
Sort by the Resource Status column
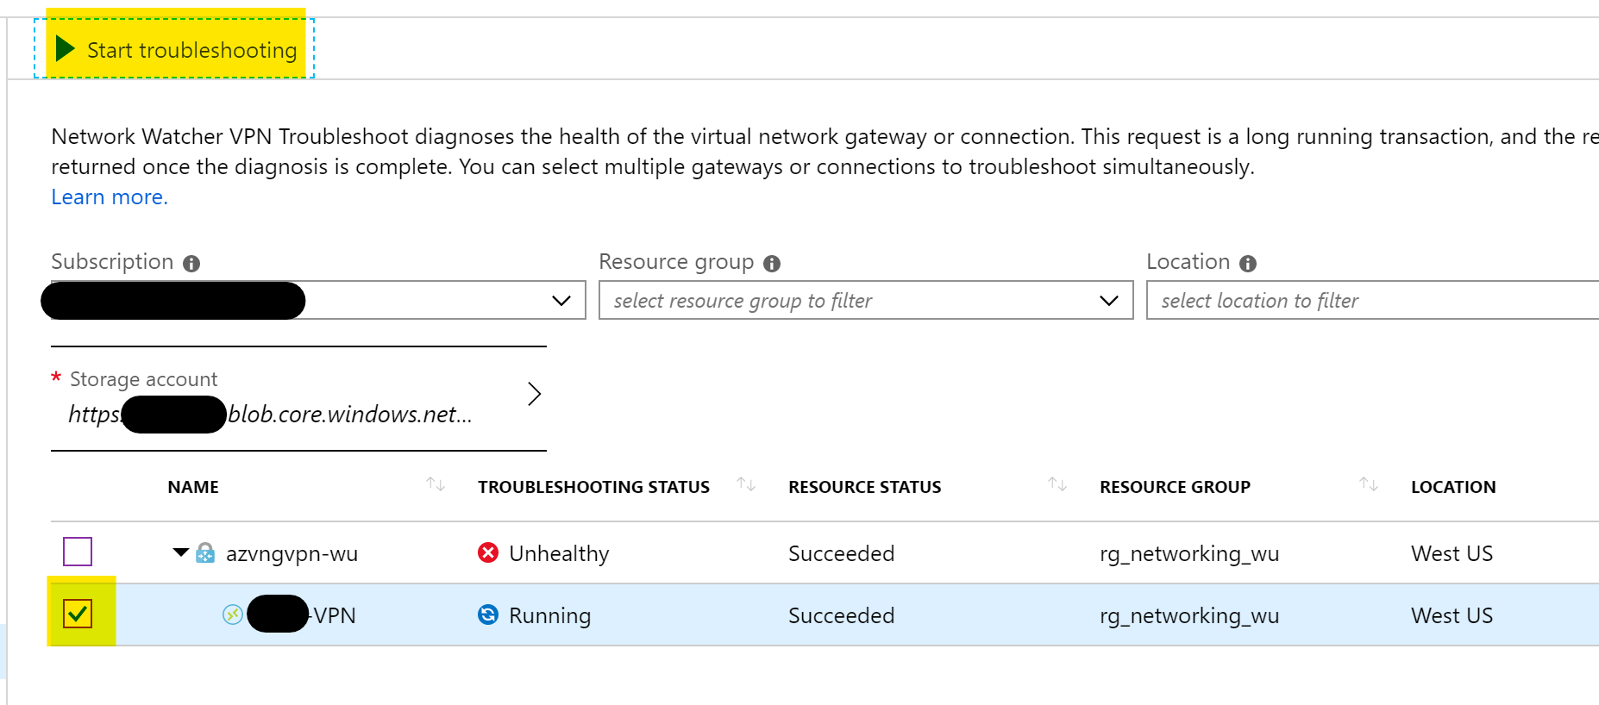click(1057, 485)
